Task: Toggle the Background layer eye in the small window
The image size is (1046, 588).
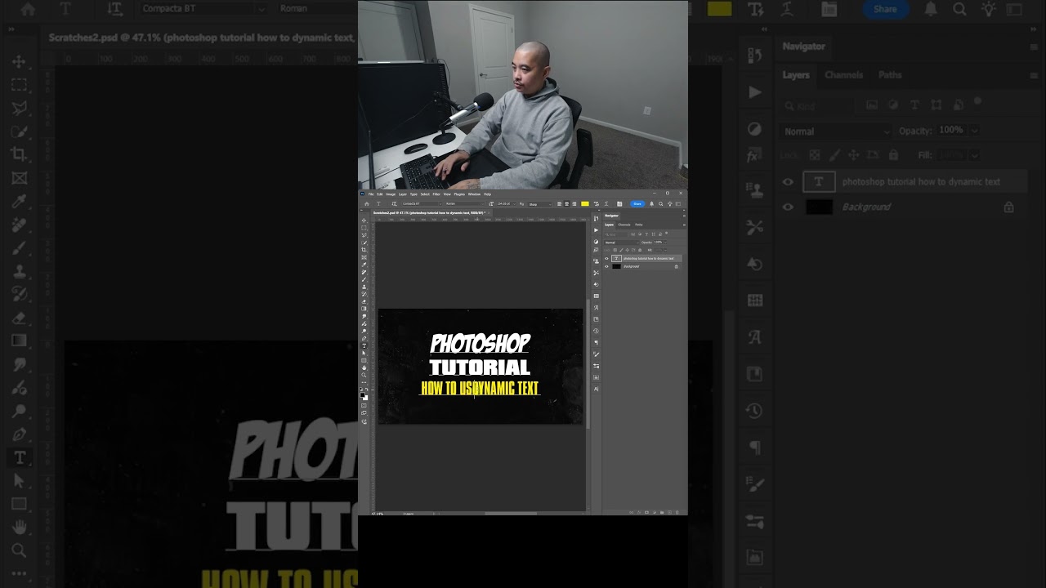Action: click(606, 266)
